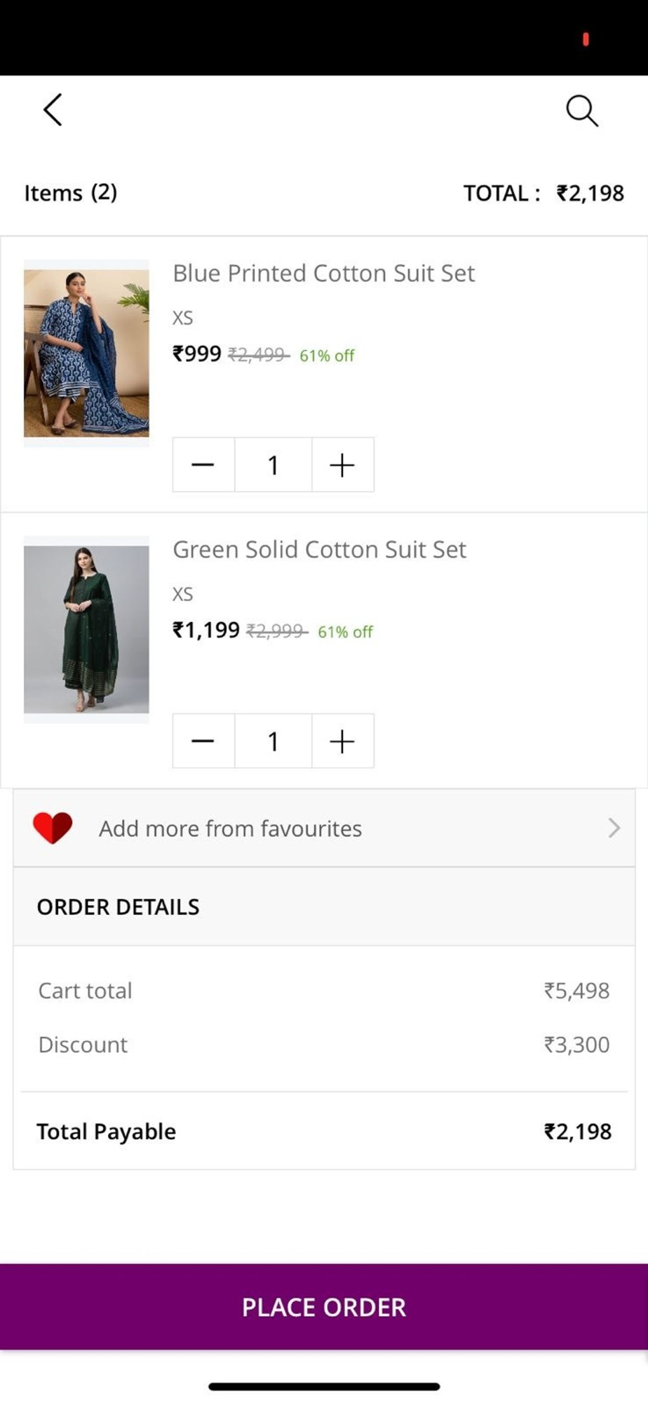The width and height of the screenshot is (648, 1403).
Task: Select the quantity field of the green suit
Action: [273, 741]
